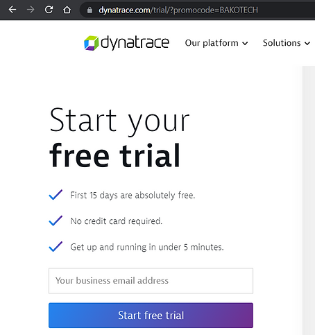Expand the Solutions dropdown chevron
Image resolution: width=315 pixels, height=335 pixels.
[307, 44]
